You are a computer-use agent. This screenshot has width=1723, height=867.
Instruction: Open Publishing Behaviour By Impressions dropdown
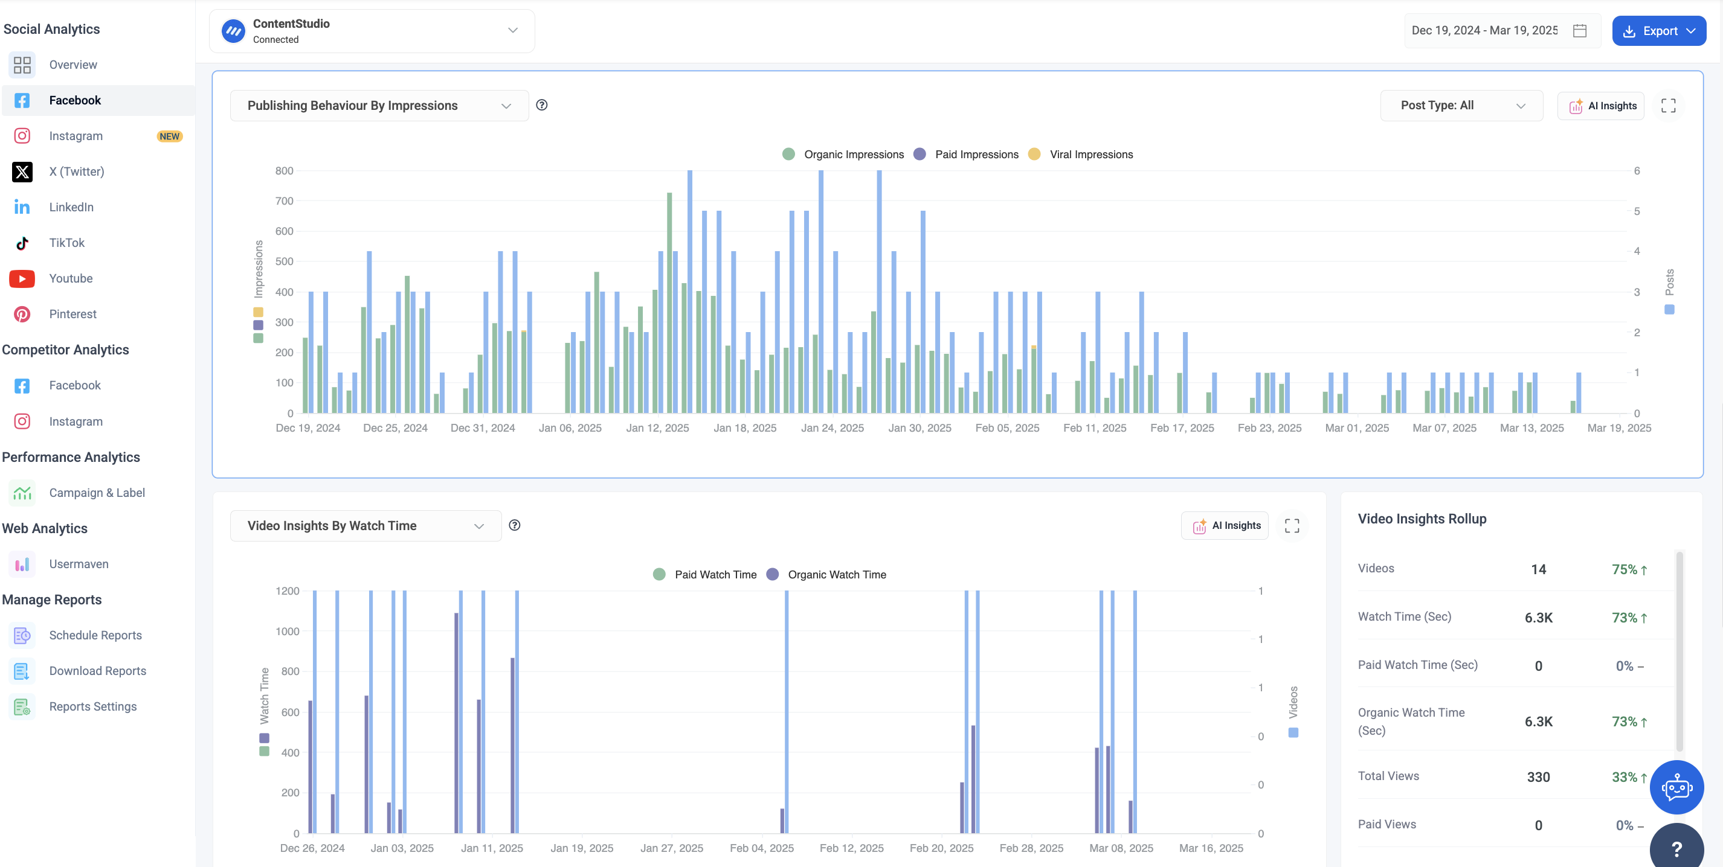(x=379, y=106)
